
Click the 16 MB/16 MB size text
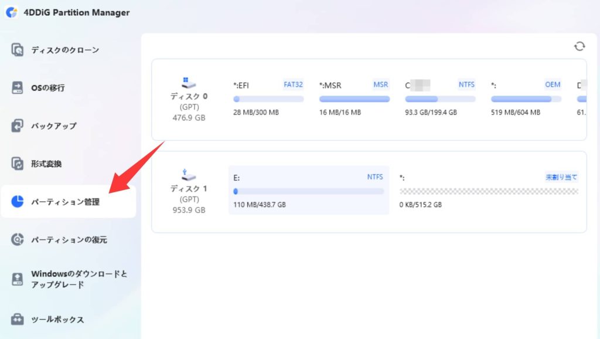coord(340,113)
